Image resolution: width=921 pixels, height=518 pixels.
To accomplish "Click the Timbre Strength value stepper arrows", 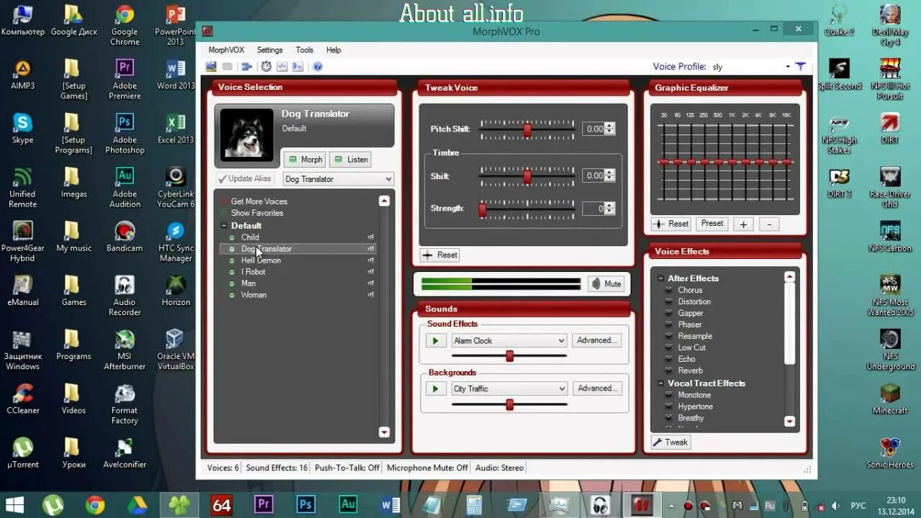I will pyautogui.click(x=610, y=209).
